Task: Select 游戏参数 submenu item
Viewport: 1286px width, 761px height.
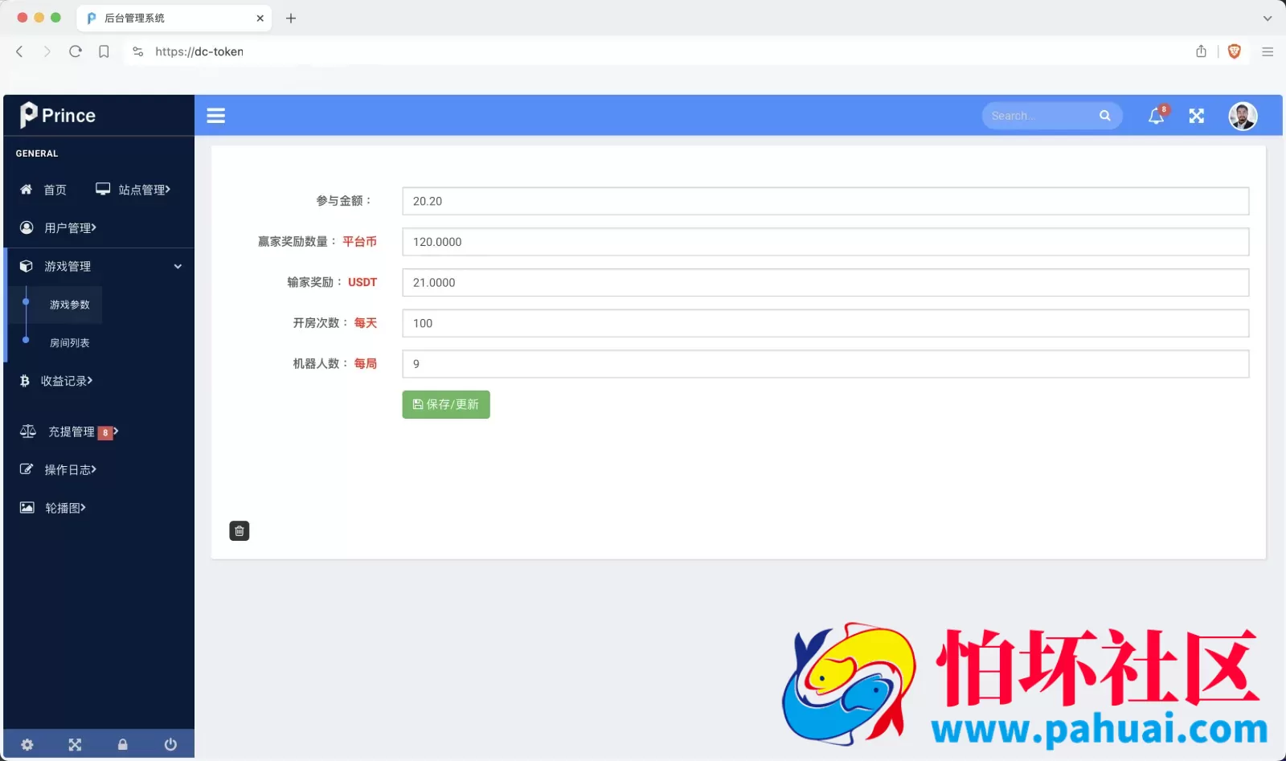Action: click(x=70, y=305)
